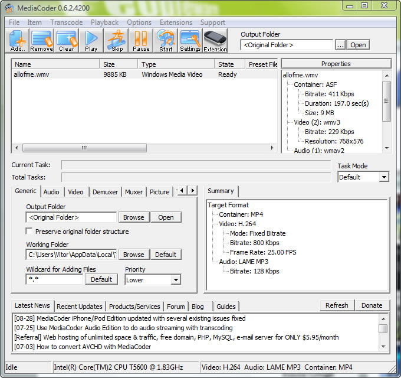
Task: Click the Remove item toolbar icon
Action: (41, 41)
